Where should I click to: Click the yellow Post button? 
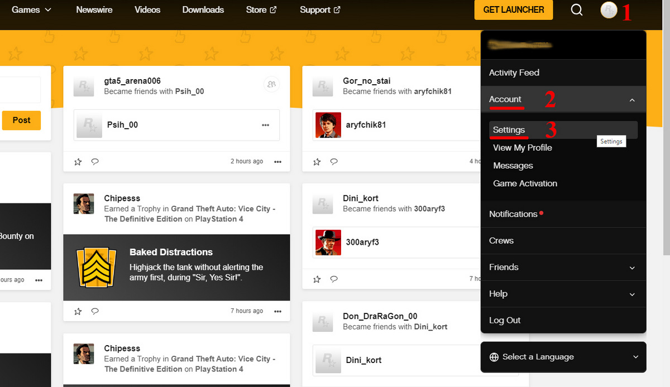pyautogui.click(x=21, y=120)
